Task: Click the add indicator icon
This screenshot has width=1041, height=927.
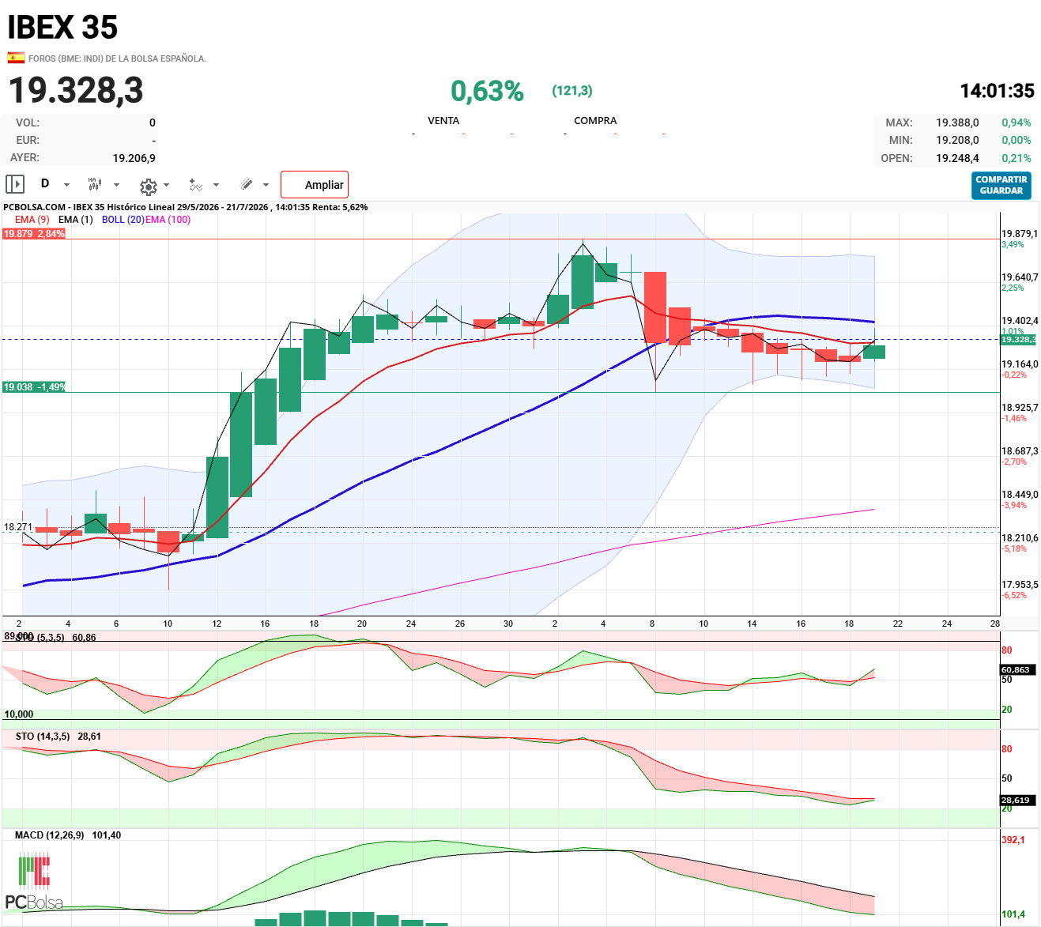Action: (196, 185)
